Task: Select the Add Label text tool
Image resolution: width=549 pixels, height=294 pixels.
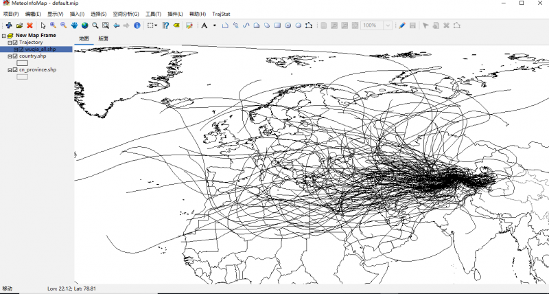Action: point(204,25)
